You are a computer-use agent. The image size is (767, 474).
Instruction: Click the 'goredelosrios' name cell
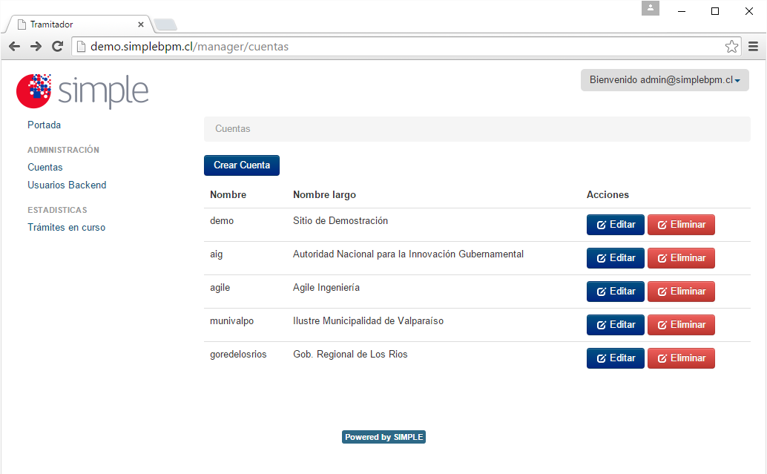coord(238,354)
